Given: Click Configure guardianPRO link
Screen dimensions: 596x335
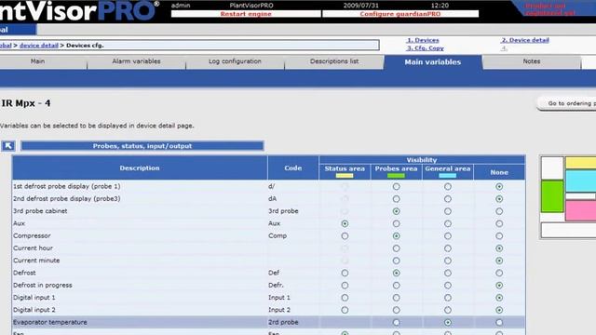Looking at the screenshot, I should click(400, 14).
